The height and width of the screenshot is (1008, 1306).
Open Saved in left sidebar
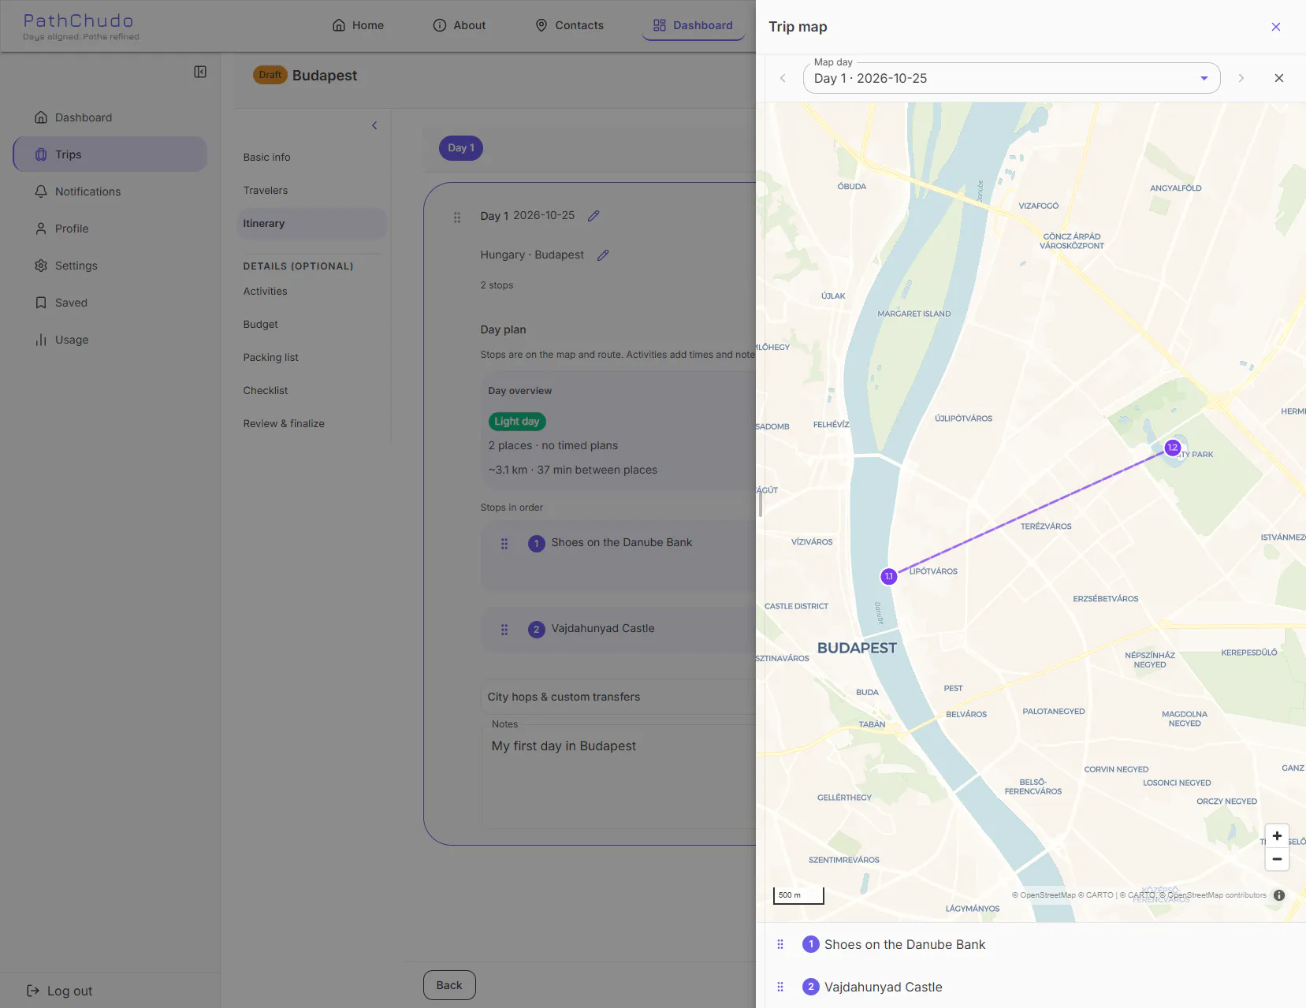click(110, 303)
